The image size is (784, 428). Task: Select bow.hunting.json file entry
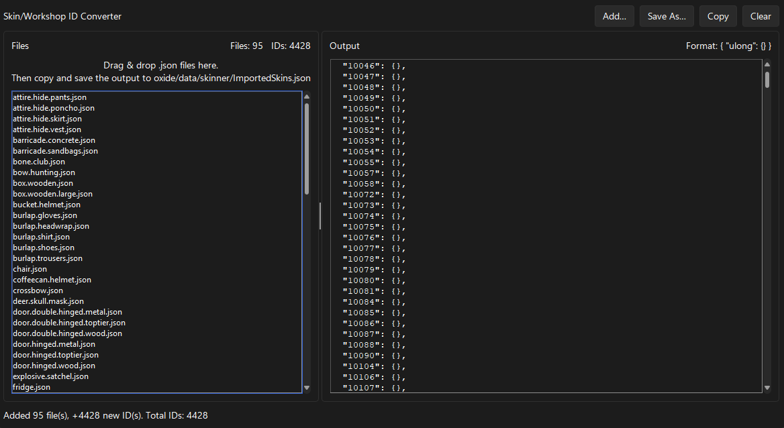(44, 172)
